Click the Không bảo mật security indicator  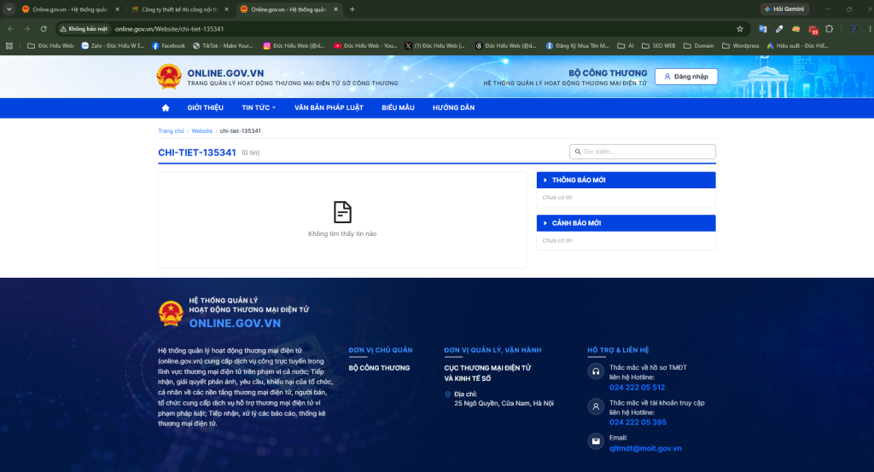(84, 29)
